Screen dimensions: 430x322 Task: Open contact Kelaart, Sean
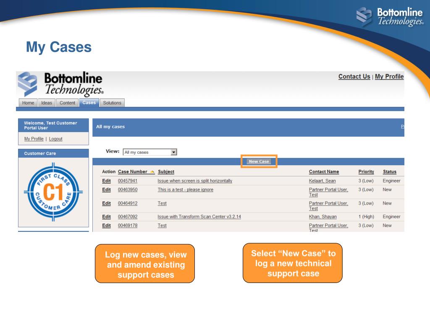[x=322, y=181]
